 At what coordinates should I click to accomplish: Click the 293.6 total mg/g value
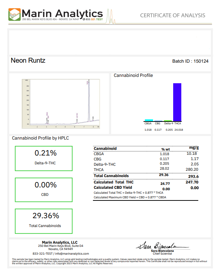[193, 176]
